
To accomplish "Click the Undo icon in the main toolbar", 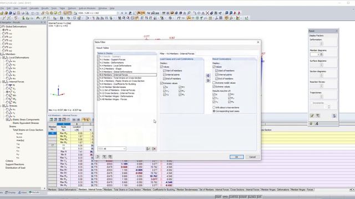I will point(33,13).
